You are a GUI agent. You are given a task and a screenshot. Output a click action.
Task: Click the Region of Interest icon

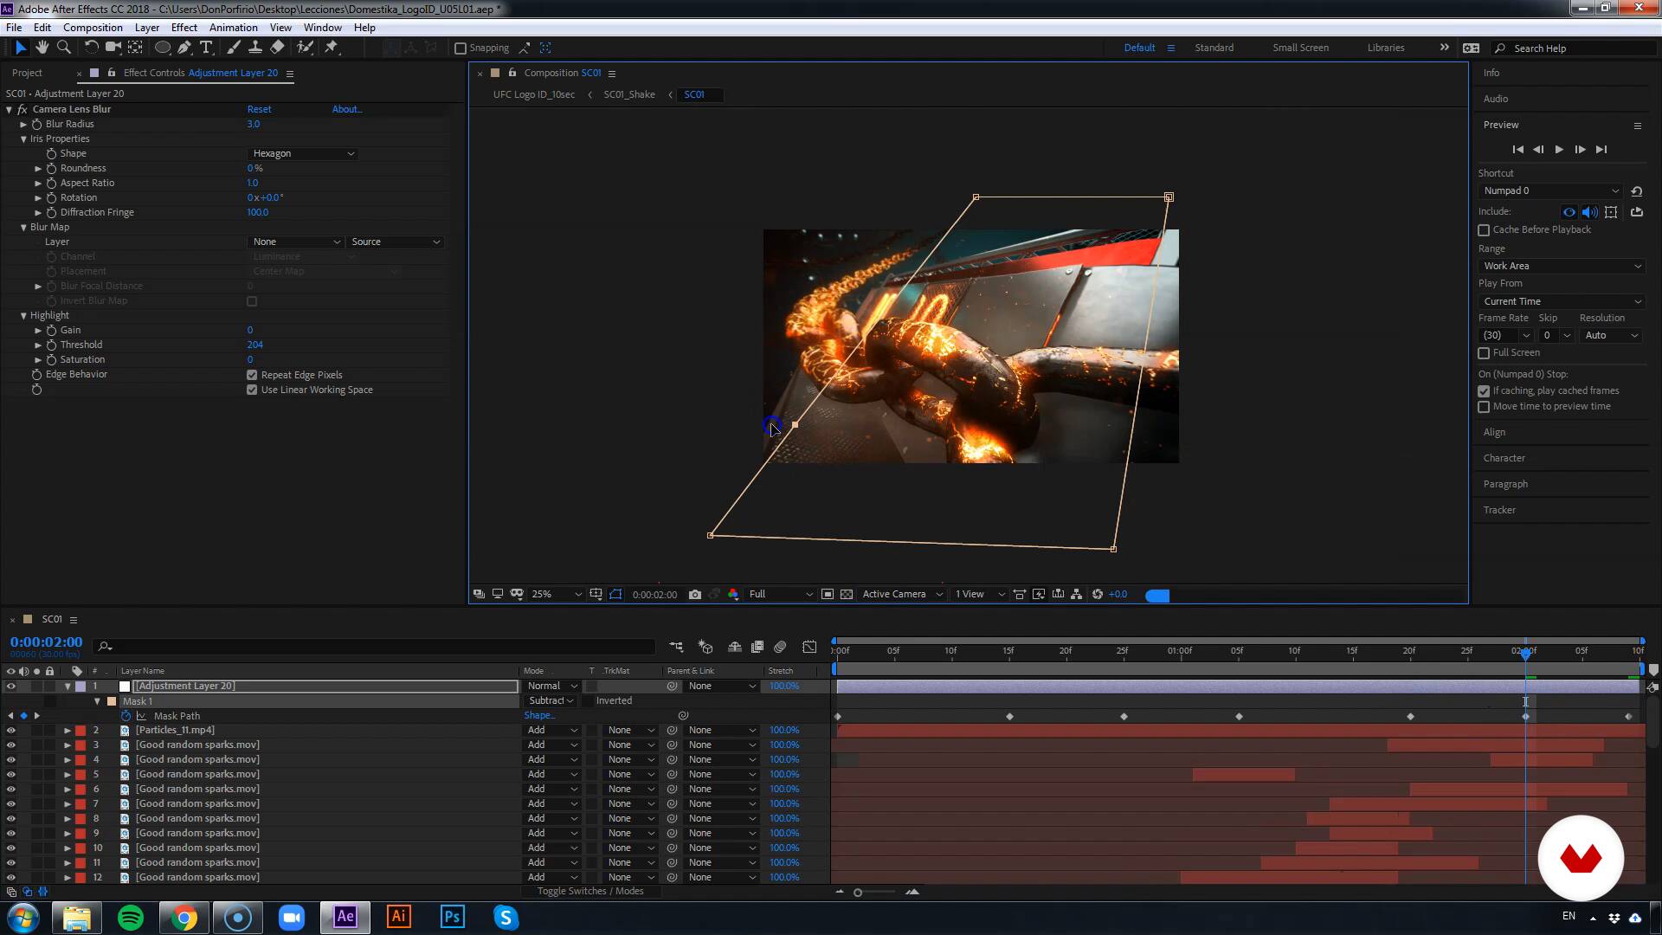coord(828,595)
